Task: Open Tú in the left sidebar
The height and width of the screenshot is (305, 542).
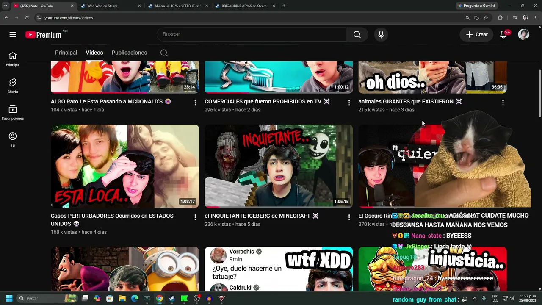Action: pos(13,139)
